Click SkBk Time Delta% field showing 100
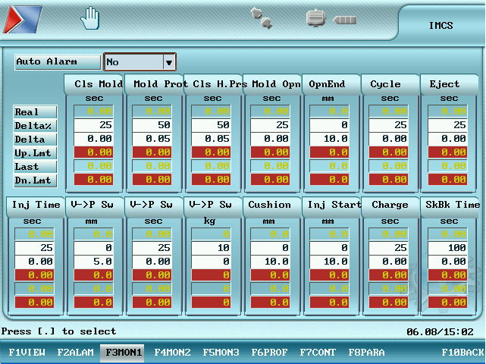The image size is (486, 364). click(450, 248)
